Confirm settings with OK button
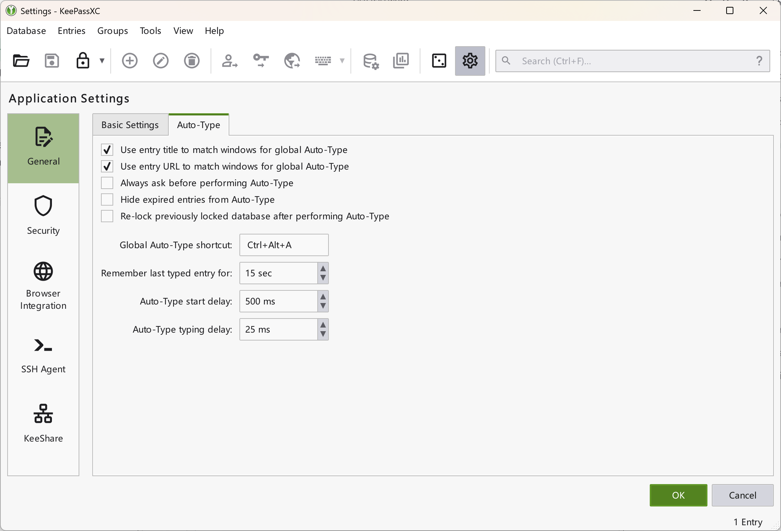The height and width of the screenshot is (531, 781). tap(678, 495)
